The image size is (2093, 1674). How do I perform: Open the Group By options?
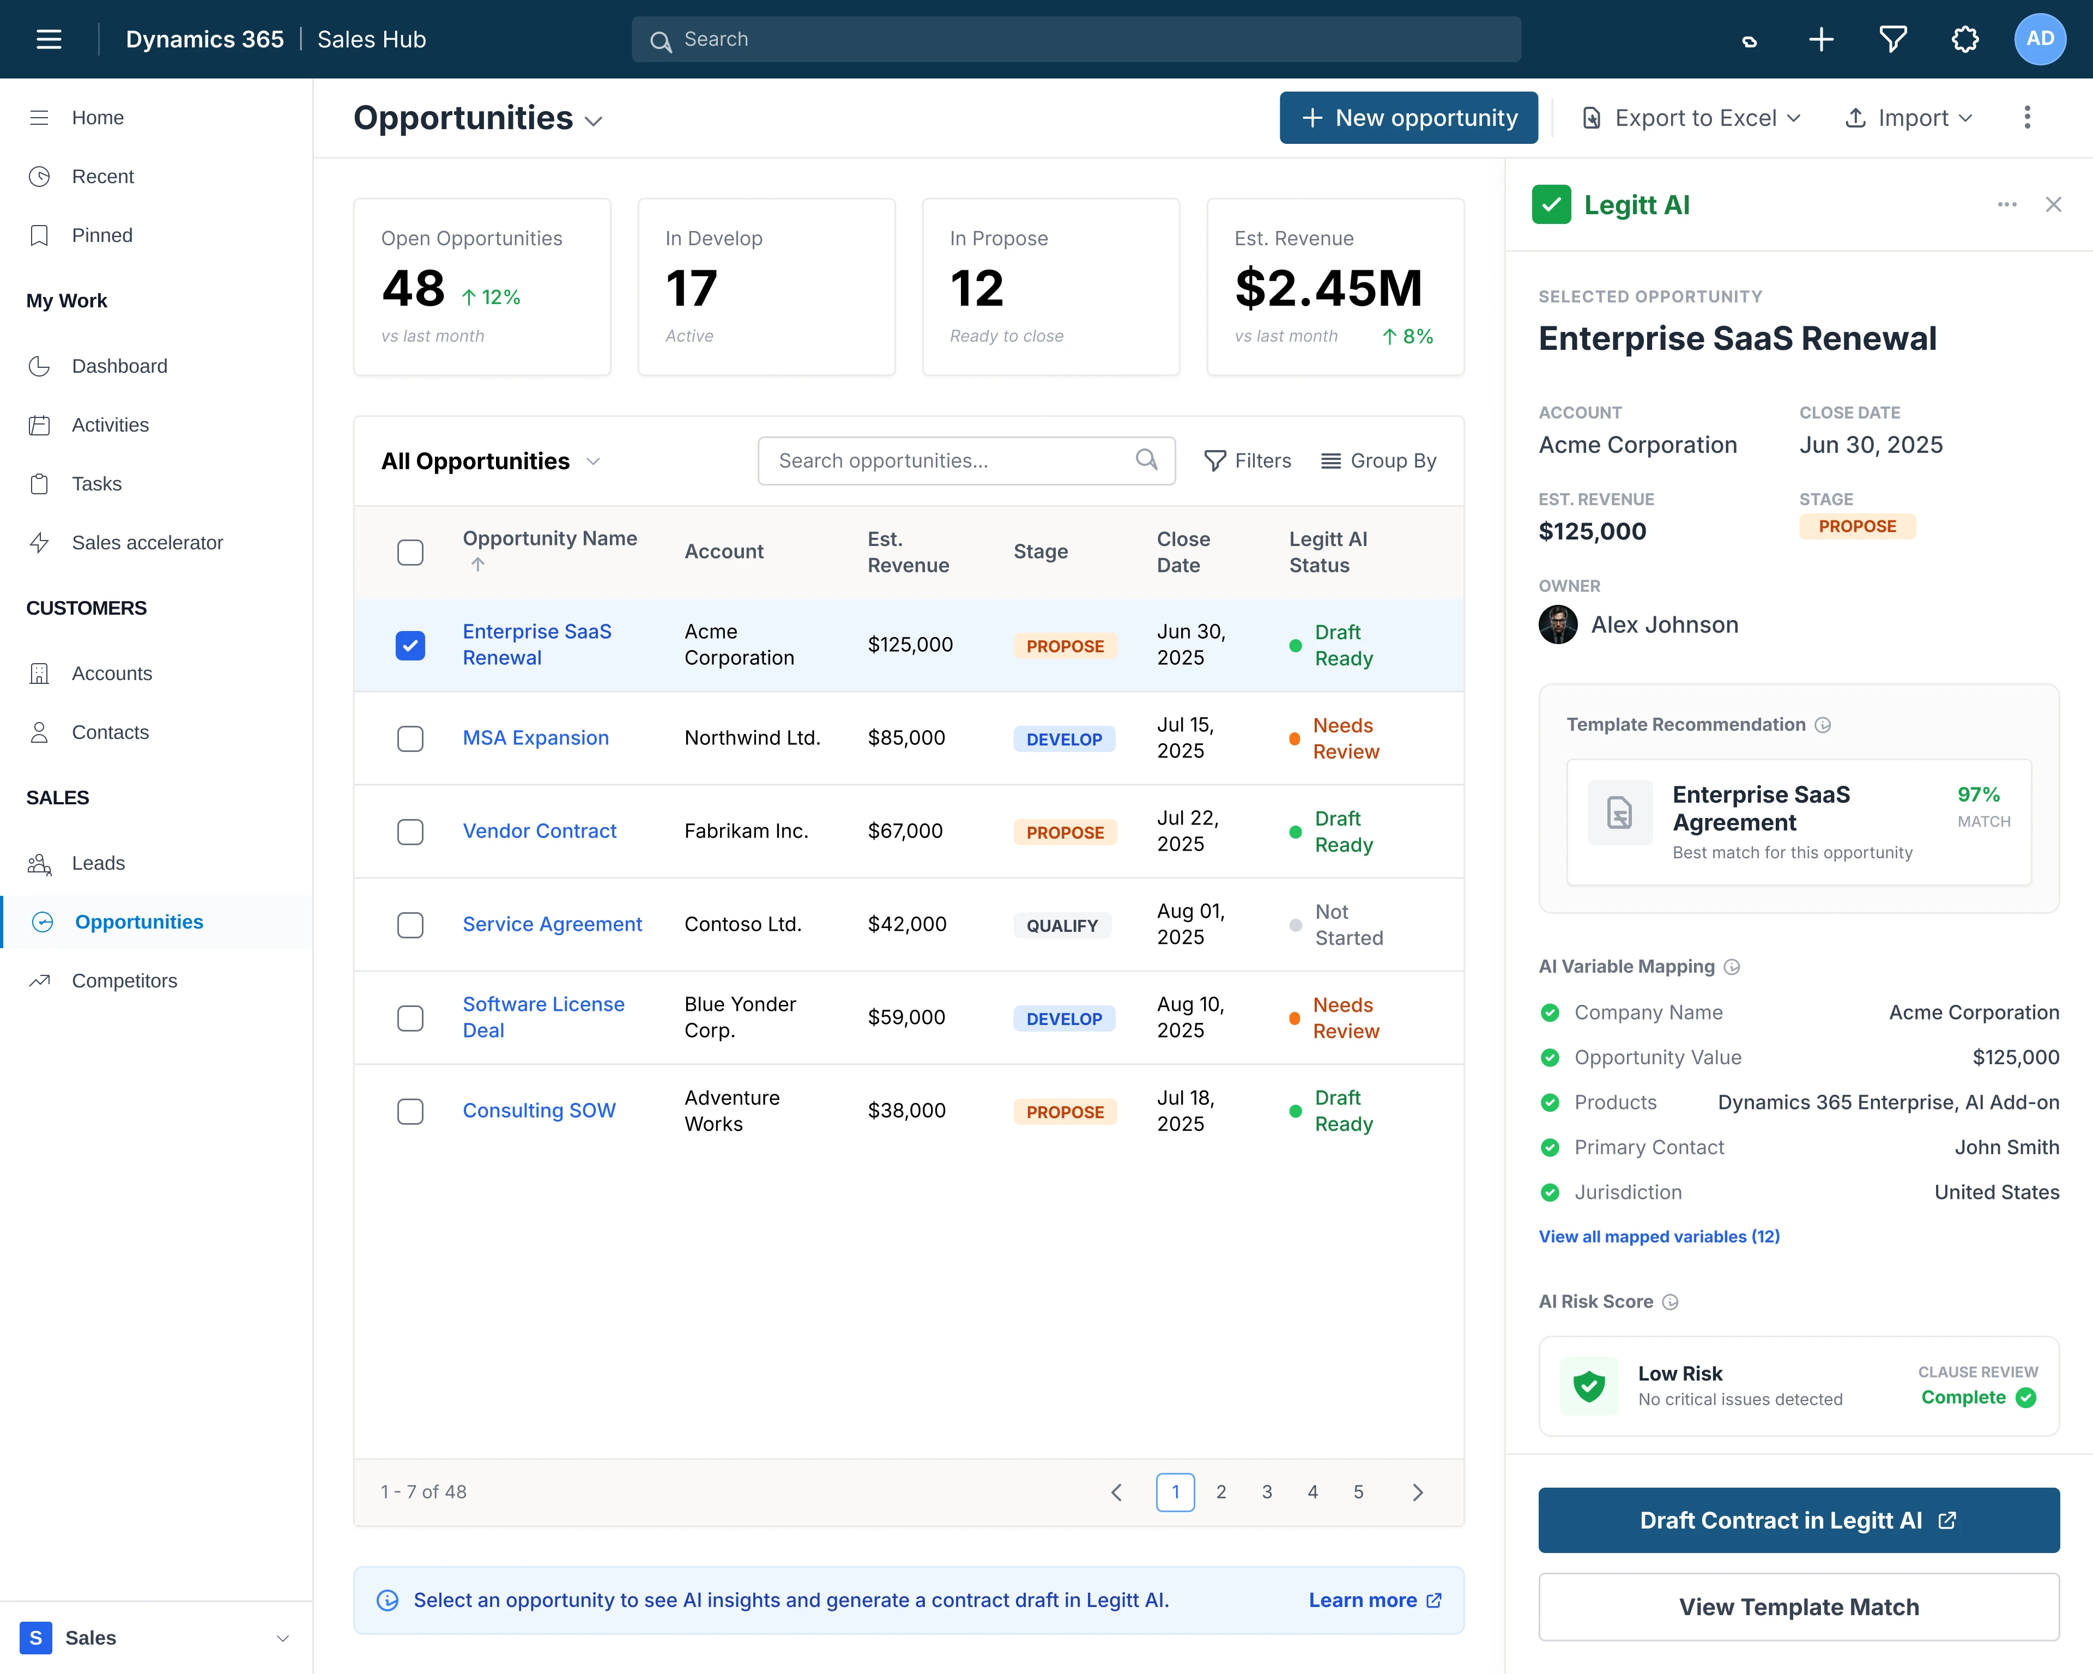coord(1378,461)
